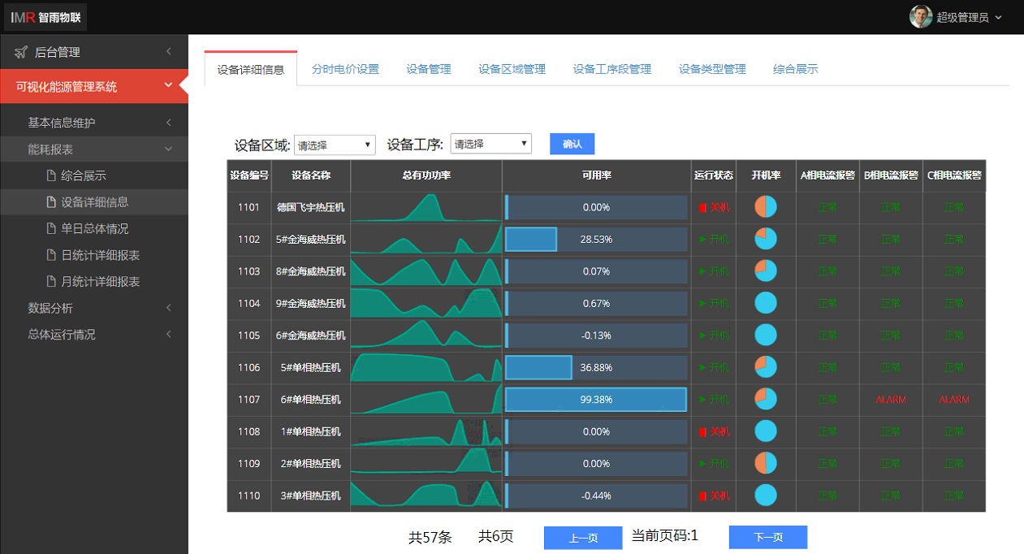
Task: Switch to the 分时电价设置 tab
Action: 345,69
